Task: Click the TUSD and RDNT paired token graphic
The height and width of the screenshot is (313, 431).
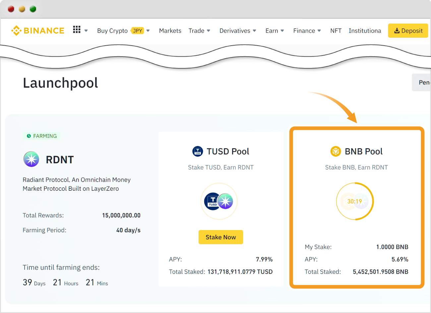Action: pyautogui.click(x=219, y=201)
